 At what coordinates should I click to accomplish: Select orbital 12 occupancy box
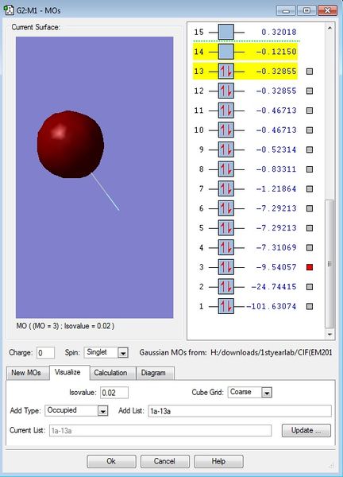tap(226, 91)
